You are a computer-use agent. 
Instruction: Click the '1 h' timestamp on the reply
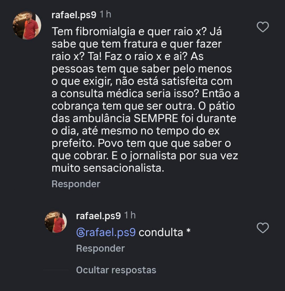click(130, 216)
